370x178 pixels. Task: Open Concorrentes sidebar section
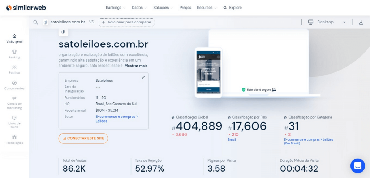pyautogui.click(x=14, y=85)
